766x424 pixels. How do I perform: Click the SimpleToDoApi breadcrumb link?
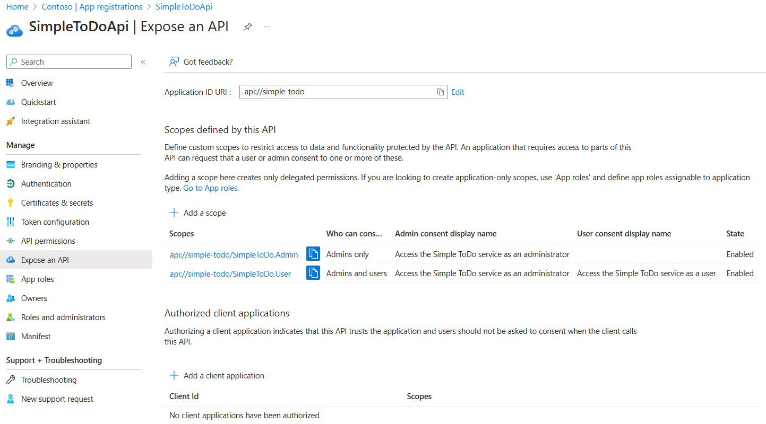click(x=184, y=7)
